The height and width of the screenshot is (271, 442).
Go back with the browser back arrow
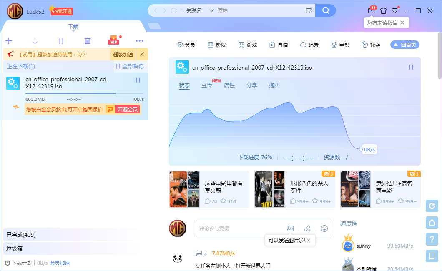click(156, 11)
